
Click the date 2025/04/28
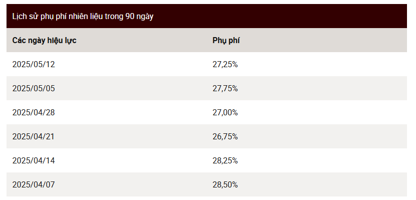click(34, 112)
